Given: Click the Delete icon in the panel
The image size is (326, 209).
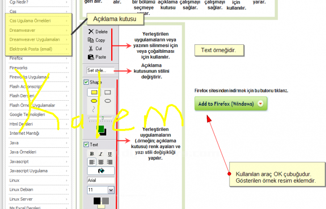Looking at the screenshot, I should pyautogui.click(x=91, y=32).
